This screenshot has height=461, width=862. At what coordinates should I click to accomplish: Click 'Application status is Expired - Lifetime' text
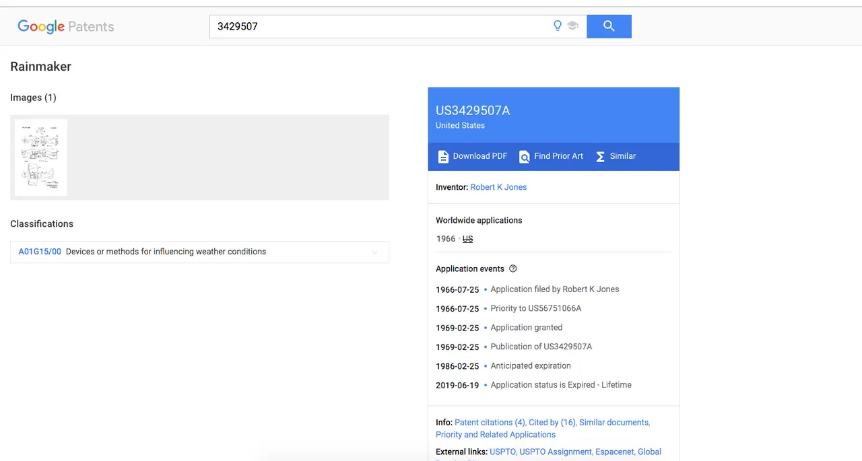tap(561, 385)
